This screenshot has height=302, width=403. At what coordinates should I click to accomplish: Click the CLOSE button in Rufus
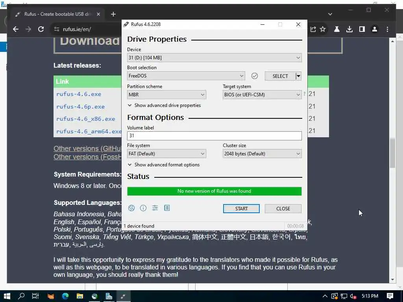coord(283,208)
